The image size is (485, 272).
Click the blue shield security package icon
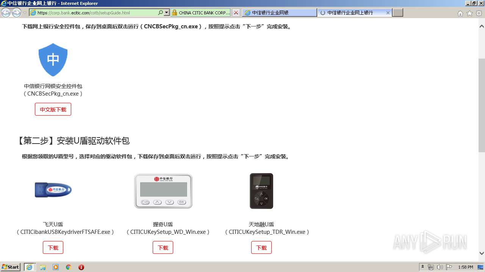[53, 59]
